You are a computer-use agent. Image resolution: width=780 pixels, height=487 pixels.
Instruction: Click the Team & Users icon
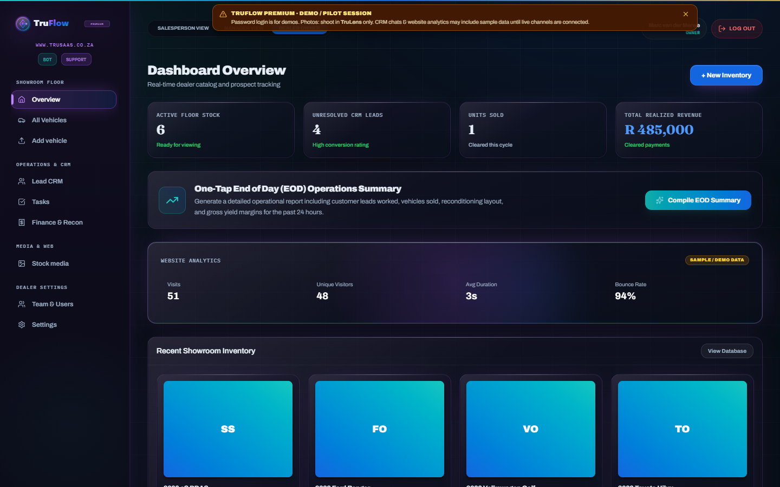click(x=22, y=304)
